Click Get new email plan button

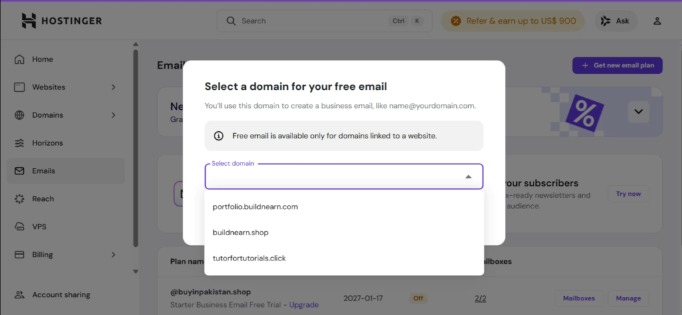pos(617,65)
